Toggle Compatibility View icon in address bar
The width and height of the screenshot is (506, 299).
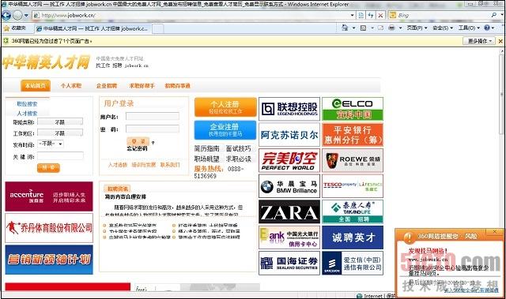(361, 15)
